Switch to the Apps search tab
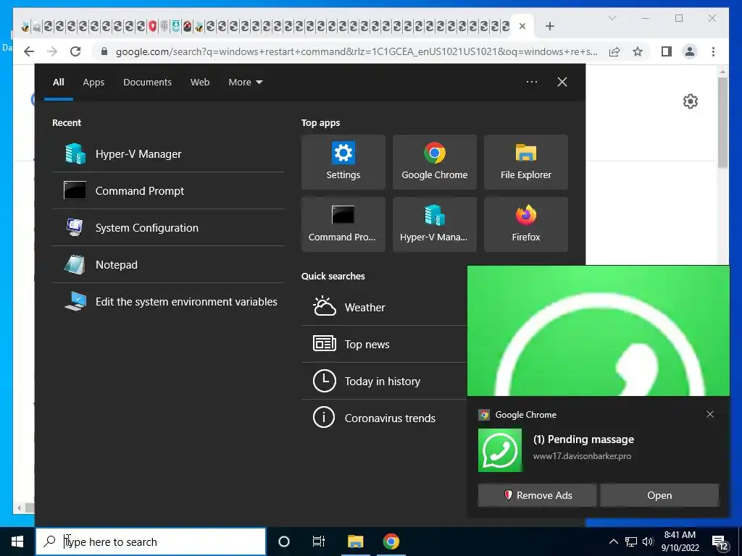The image size is (742, 556). pos(93,83)
